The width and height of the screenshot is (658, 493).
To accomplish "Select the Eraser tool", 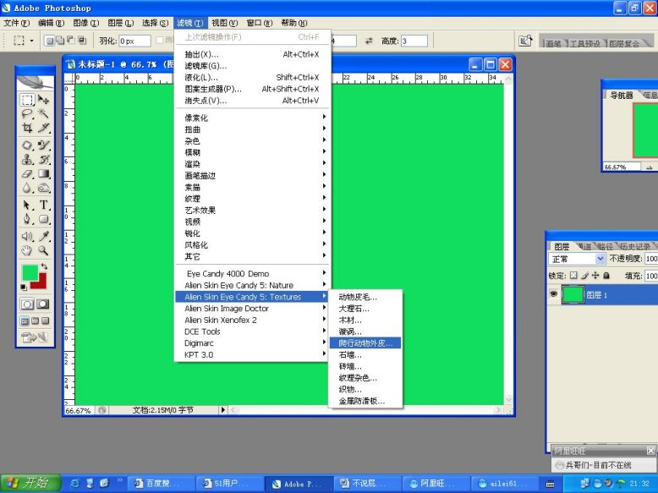I will tap(27, 173).
